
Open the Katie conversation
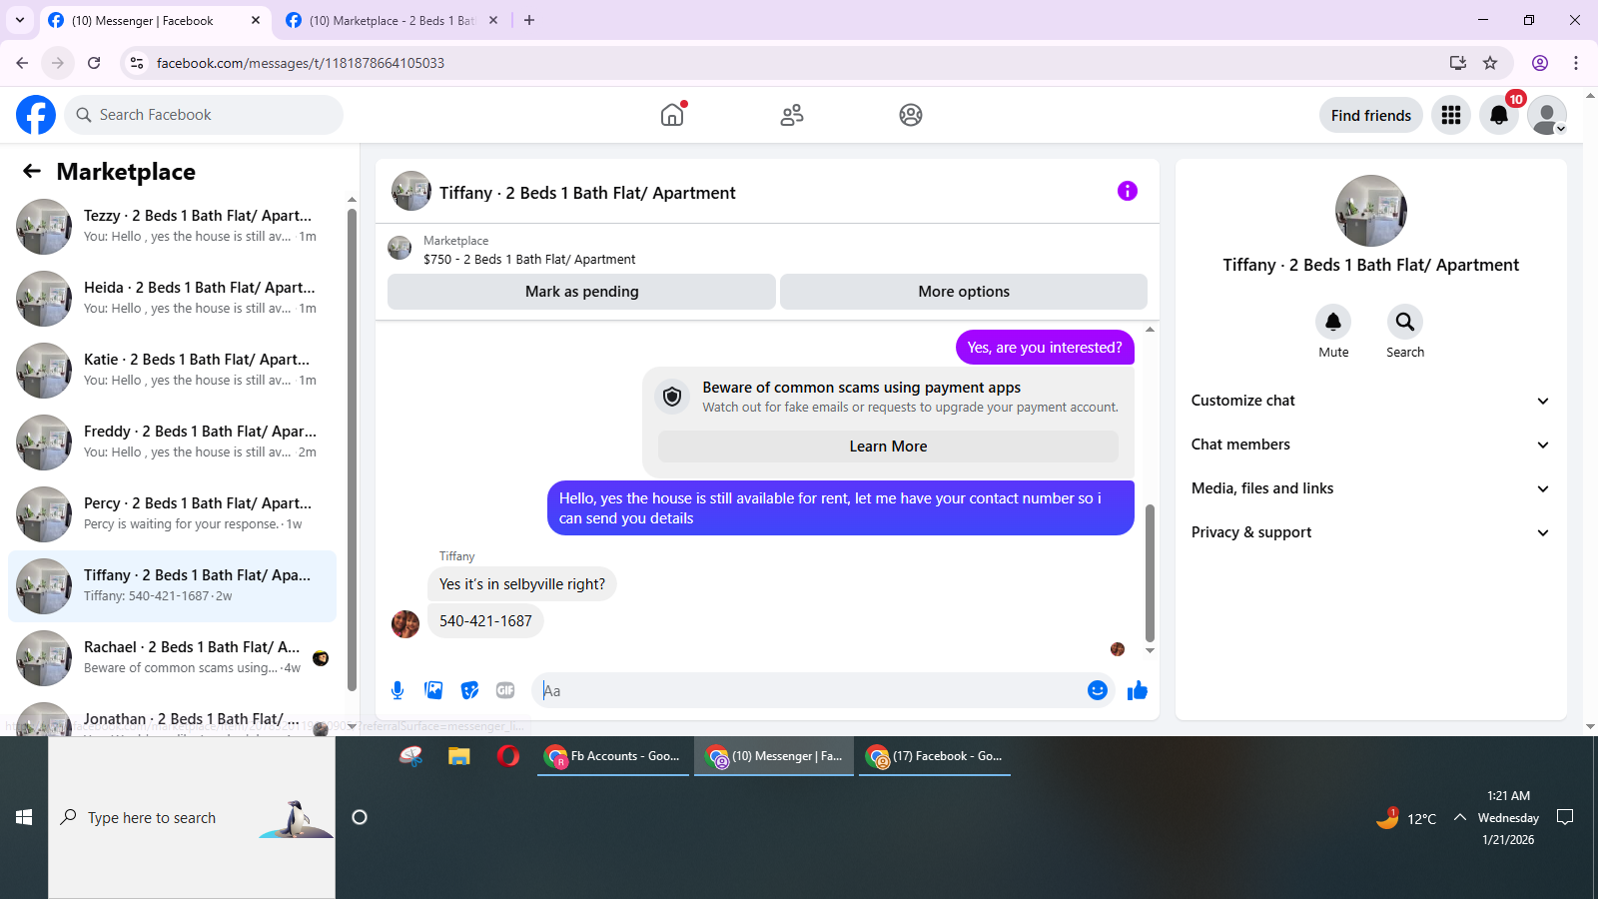point(172,371)
